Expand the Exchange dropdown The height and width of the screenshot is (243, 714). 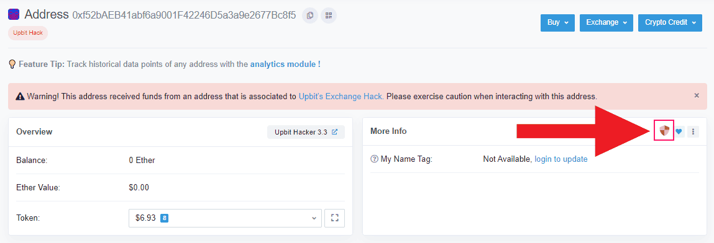(606, 23)
